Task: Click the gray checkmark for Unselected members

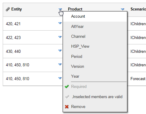Action: point(67,97)
